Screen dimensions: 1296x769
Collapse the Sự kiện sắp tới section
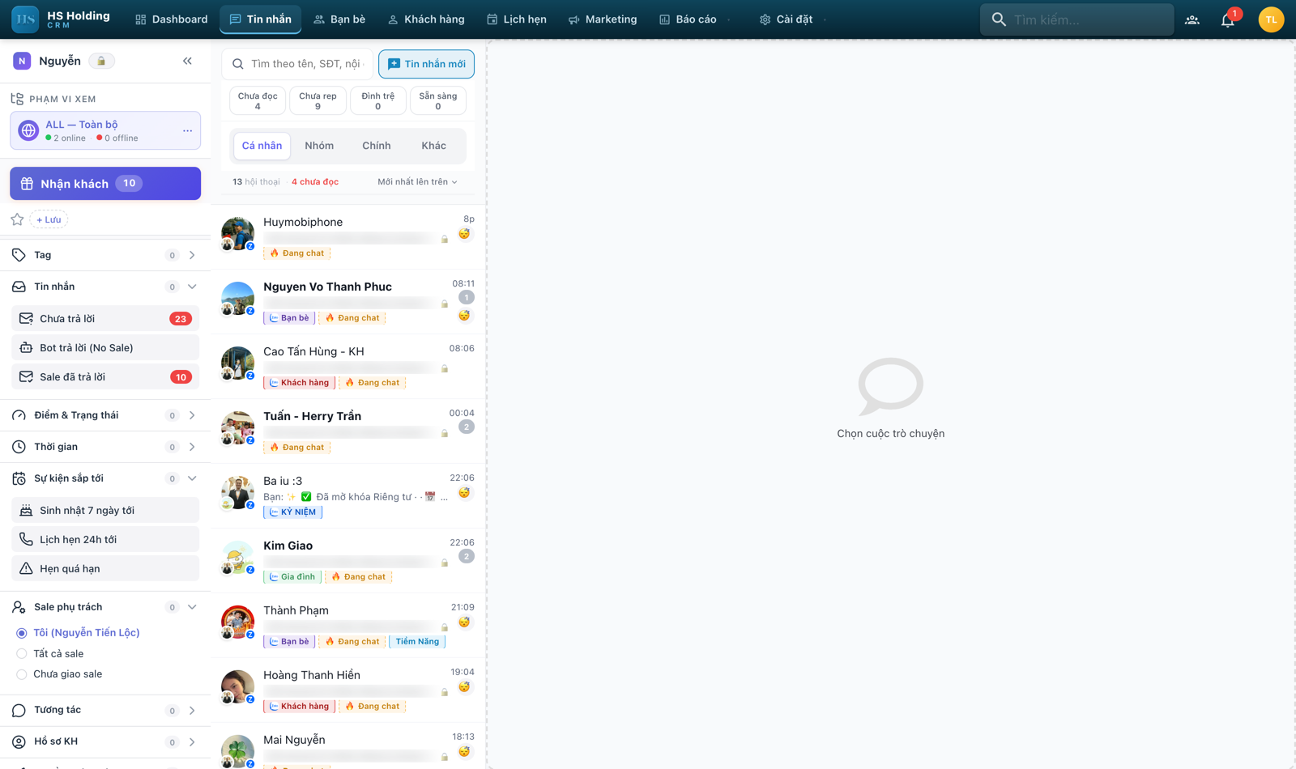192,478
